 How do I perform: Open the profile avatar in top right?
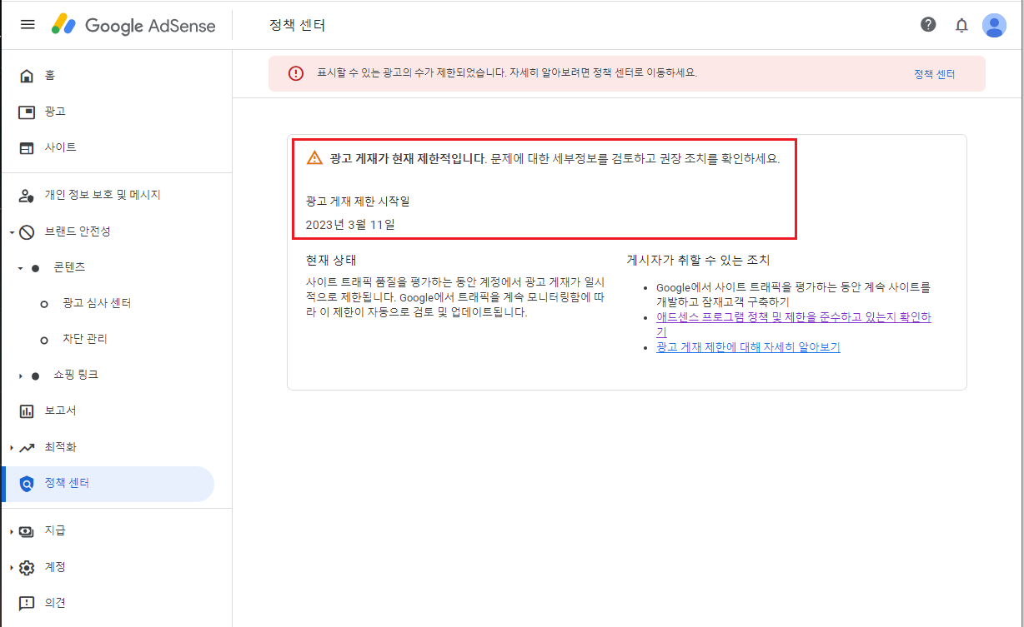[x=995, y=25]
